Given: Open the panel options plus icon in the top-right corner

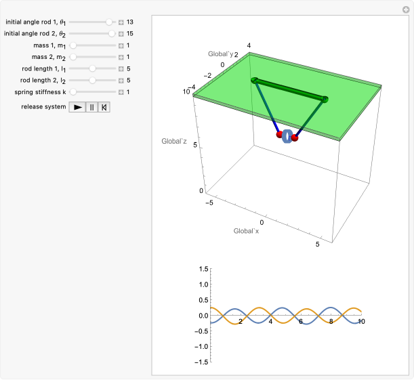Looking at the screenshot, I should point(405,8).
